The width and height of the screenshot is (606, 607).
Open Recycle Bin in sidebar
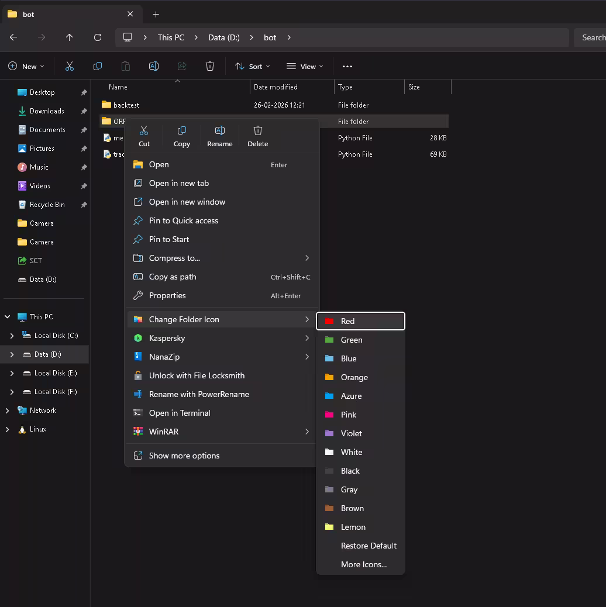[x=47, y=205]
